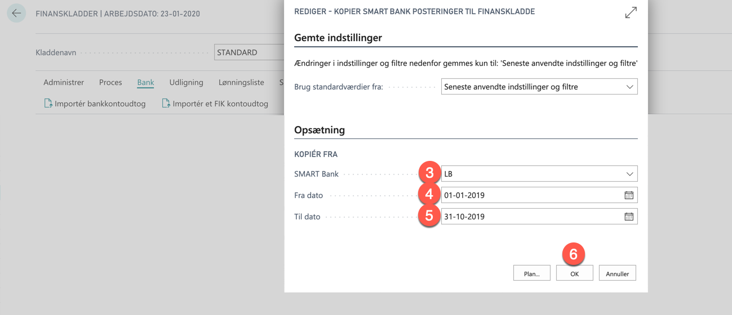Expand the dialog with diagonal arrows icon
Screen dimensions: 732x315
click(631, 12)
